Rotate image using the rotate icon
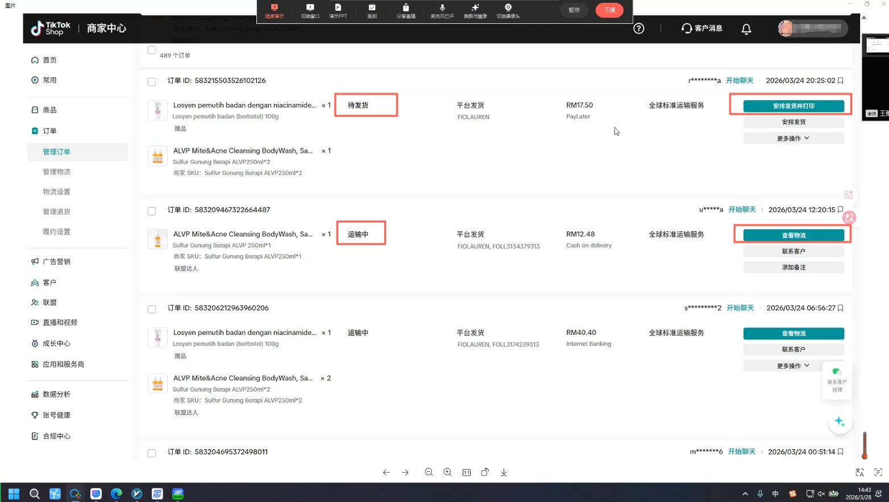Screen dimensions: 889x502 pos(485,472)
